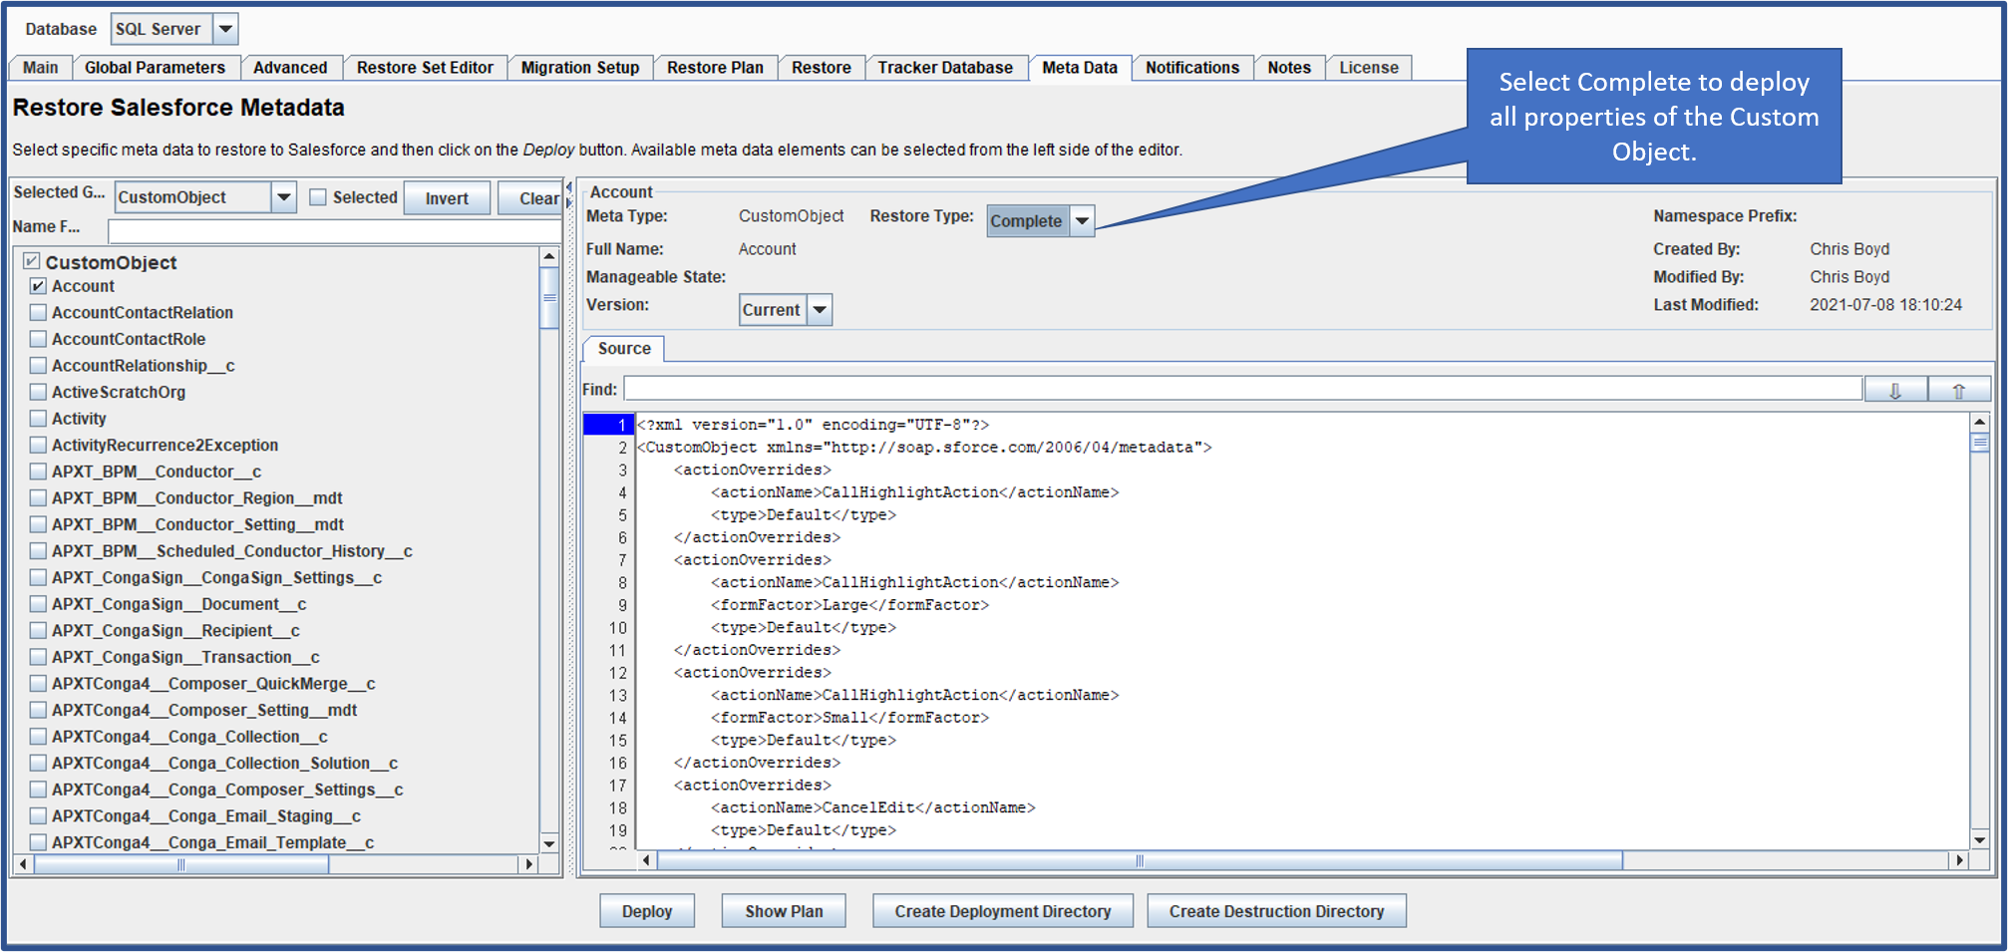Open the Tracker Database tab
This screenshot has width=2008, height=952.
pos(945,68)
